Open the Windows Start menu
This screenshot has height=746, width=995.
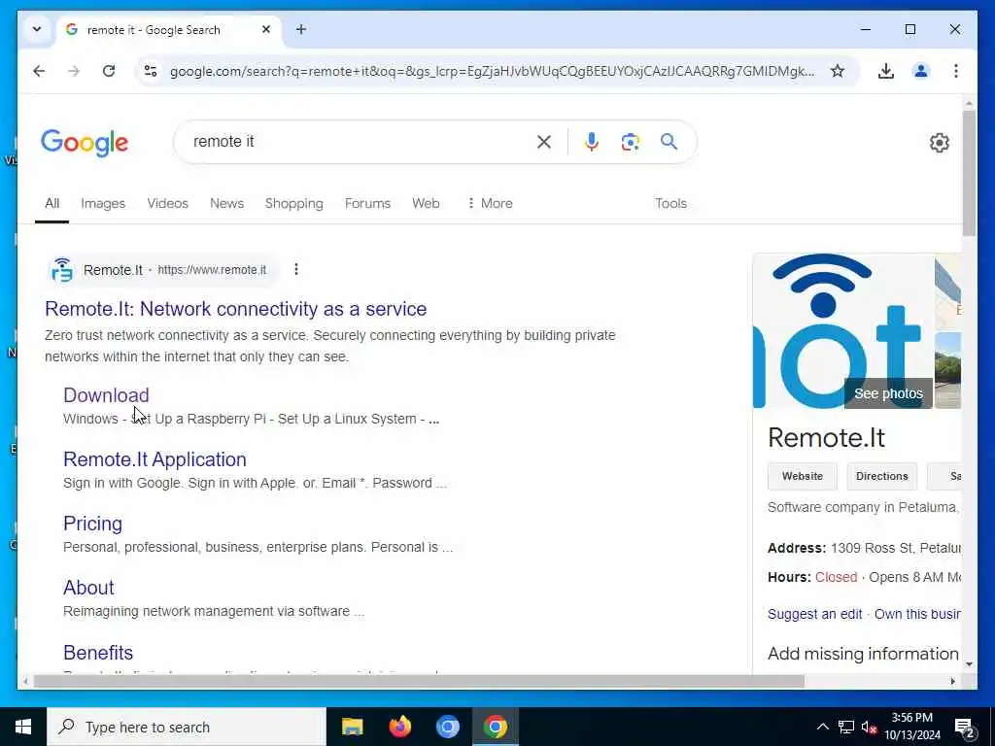(23, 727)
